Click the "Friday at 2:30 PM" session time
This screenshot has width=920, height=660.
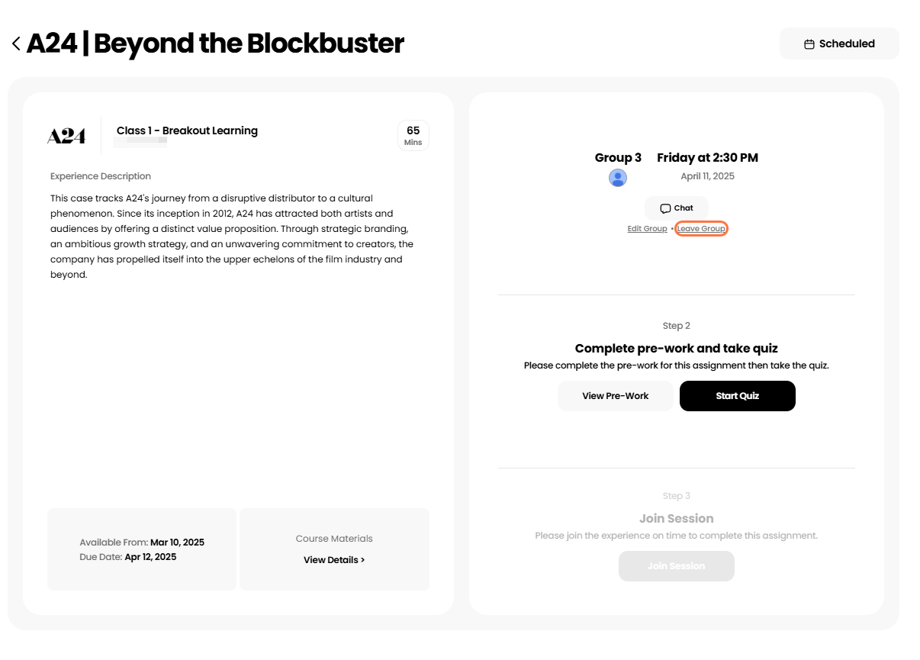coord(707,158)
